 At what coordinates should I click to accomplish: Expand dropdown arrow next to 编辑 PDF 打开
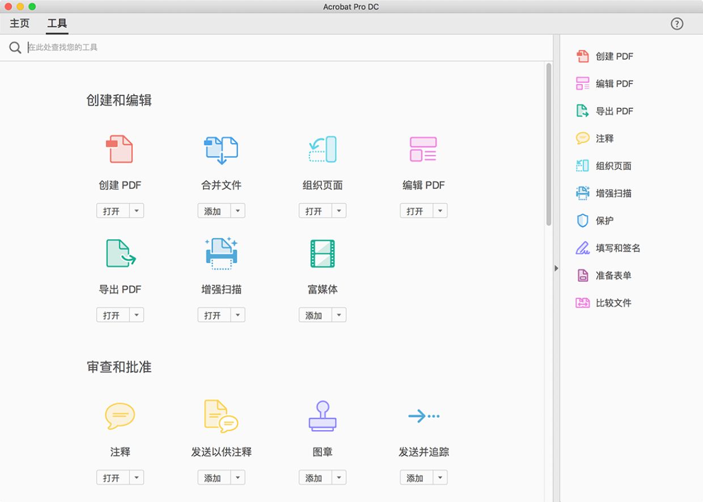[x=441, y=211]
